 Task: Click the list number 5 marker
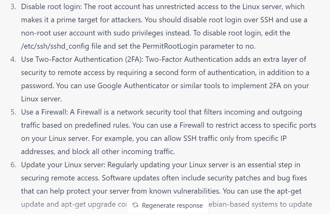pos(13,112)
